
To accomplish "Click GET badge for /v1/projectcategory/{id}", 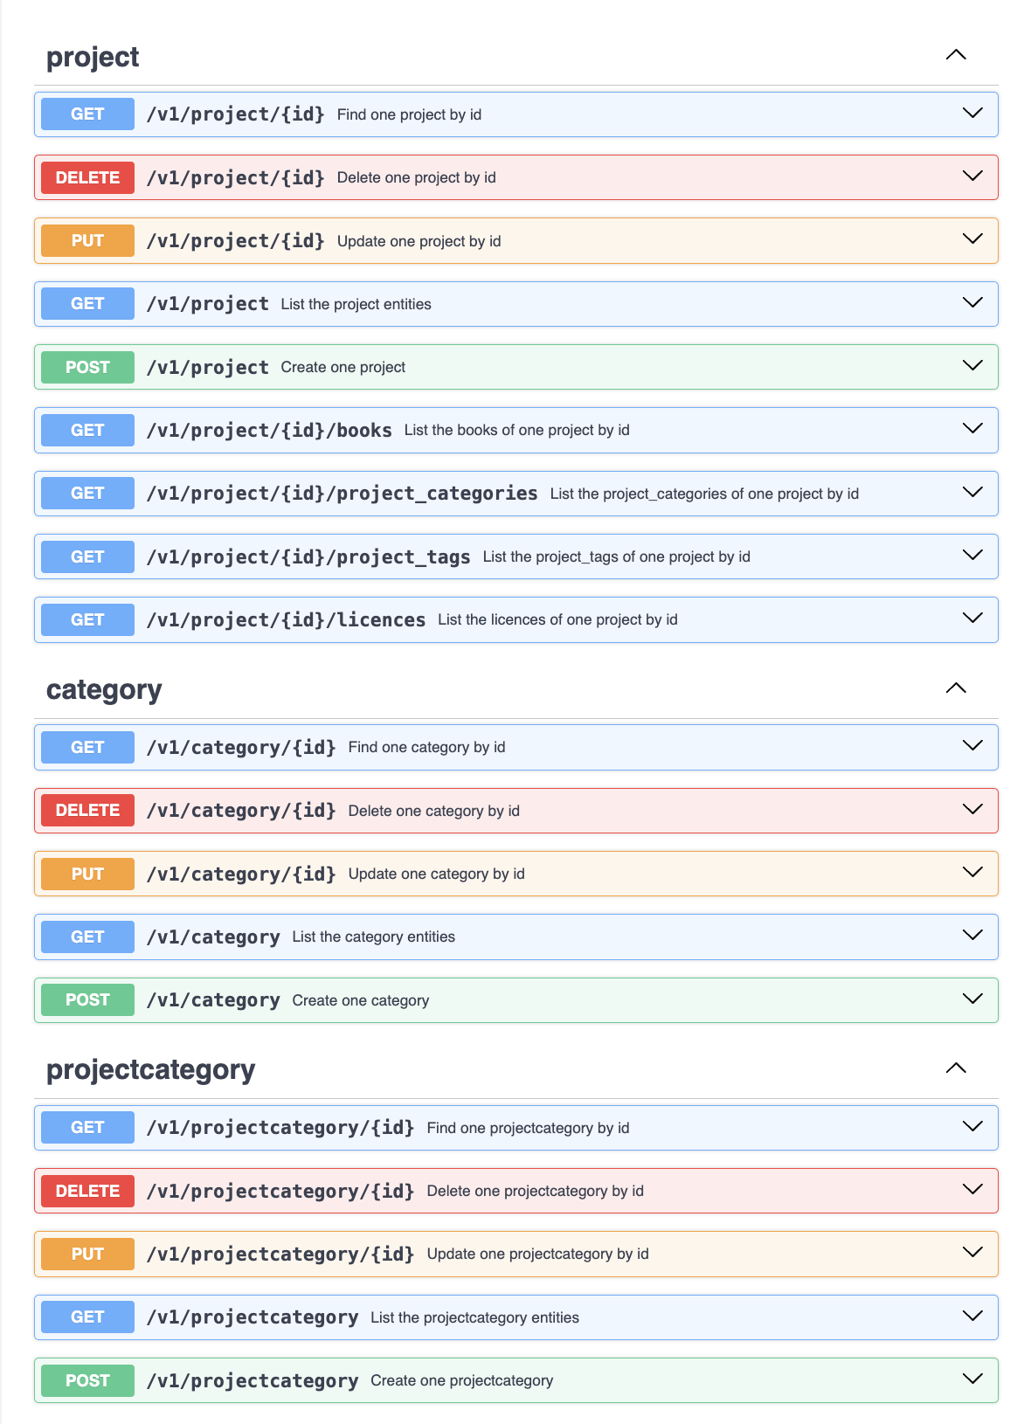I will 87,1128.
